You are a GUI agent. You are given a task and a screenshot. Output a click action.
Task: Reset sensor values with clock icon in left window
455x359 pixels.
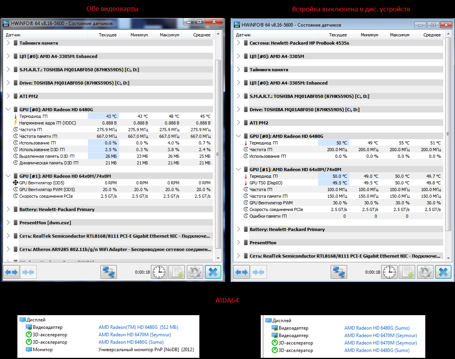point(159,272)
